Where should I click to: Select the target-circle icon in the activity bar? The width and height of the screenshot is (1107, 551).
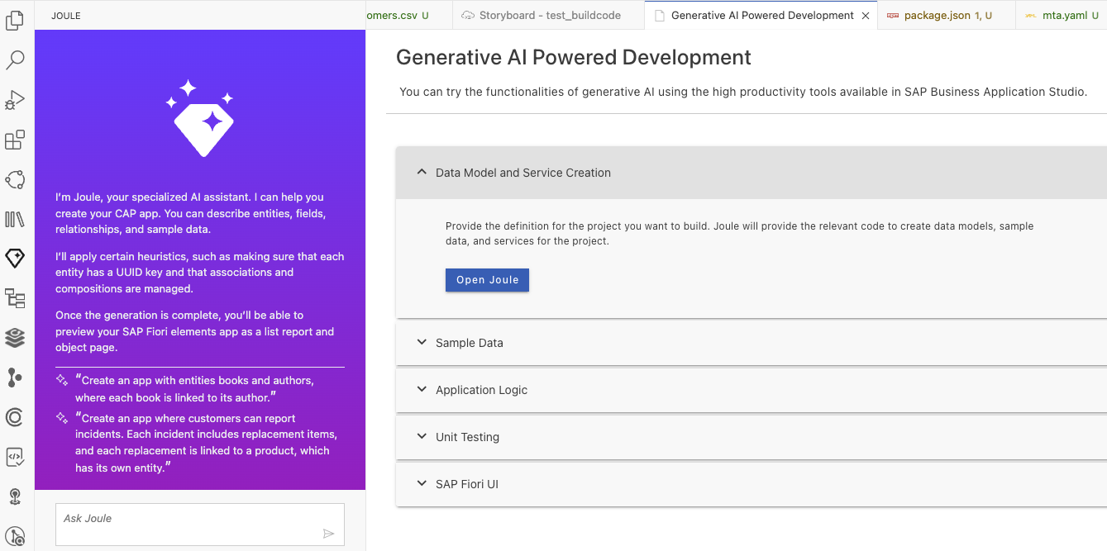15,417
